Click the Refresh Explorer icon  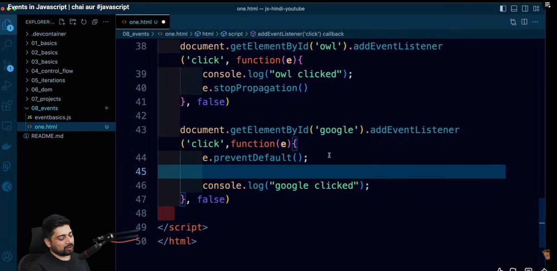[84, 22]
